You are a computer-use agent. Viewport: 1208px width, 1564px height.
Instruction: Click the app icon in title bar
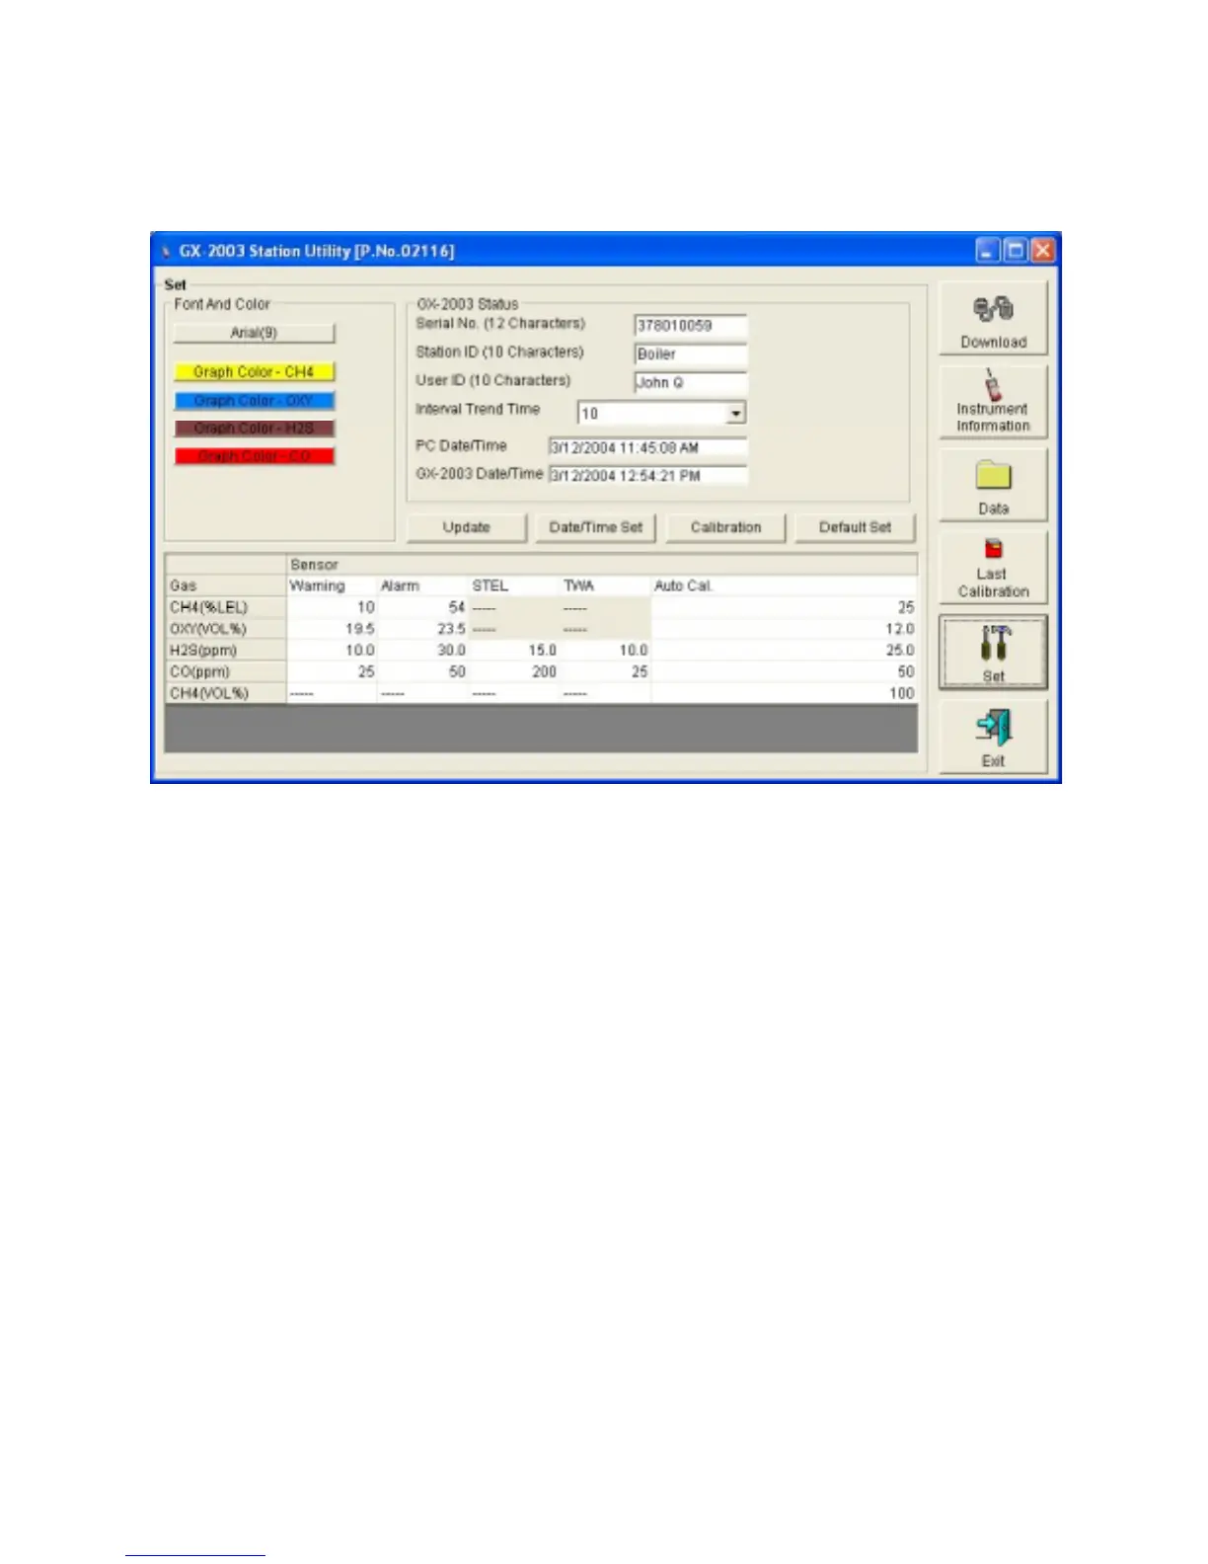point(165,251)
